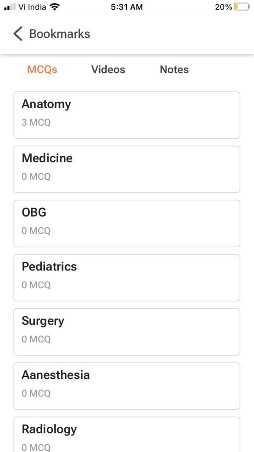Select the Aanesthesia subject card
This screenshot has width=254, height=452.
coord(127,386)
